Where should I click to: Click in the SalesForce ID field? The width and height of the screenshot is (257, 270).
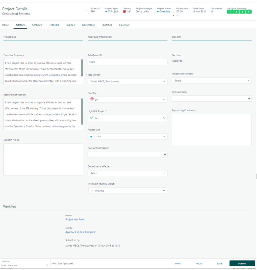(x=127, y=62)
